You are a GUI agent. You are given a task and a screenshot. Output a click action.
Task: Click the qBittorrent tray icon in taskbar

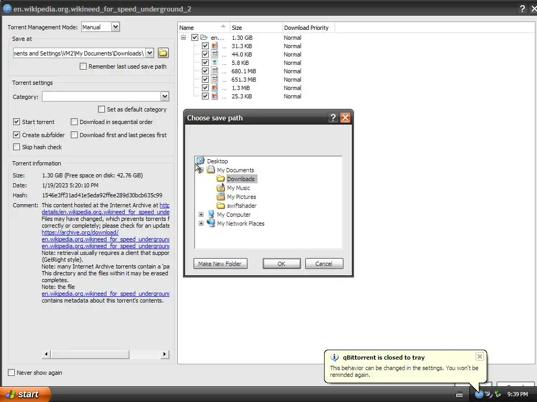[479, 394]
